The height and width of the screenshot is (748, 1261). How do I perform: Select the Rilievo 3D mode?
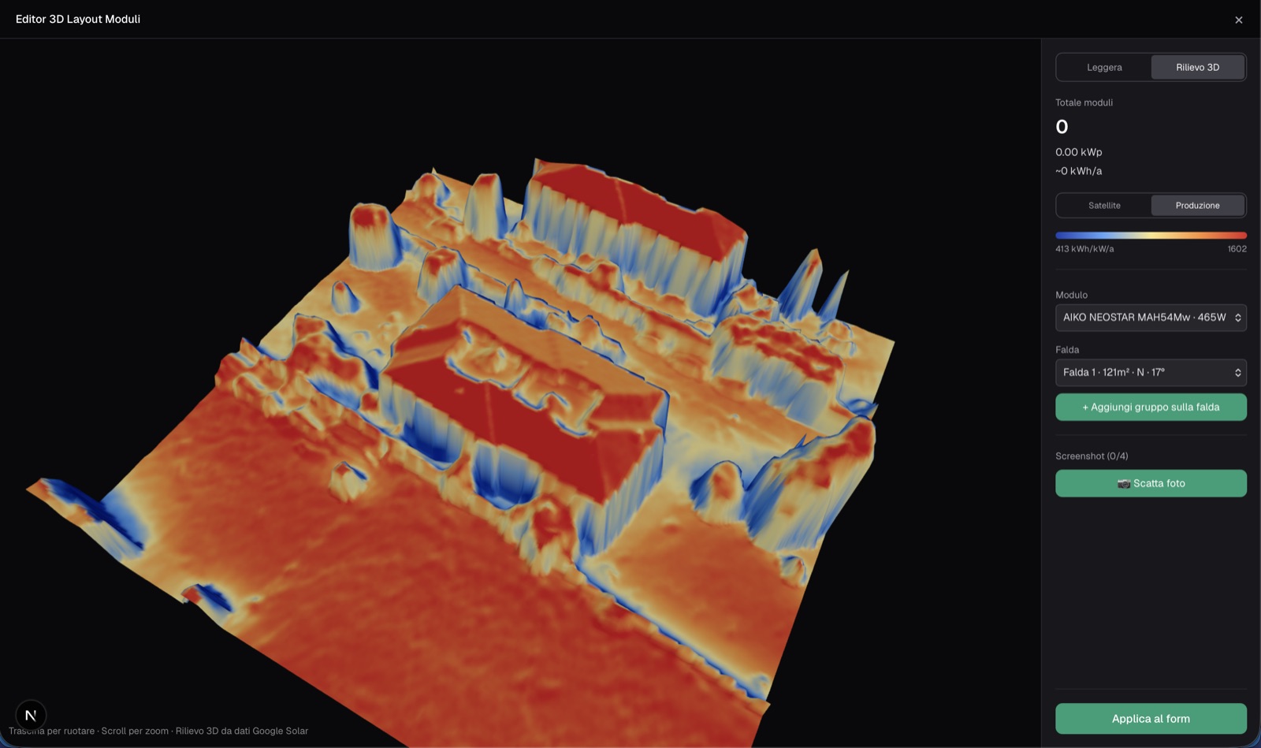[1197, 67]
